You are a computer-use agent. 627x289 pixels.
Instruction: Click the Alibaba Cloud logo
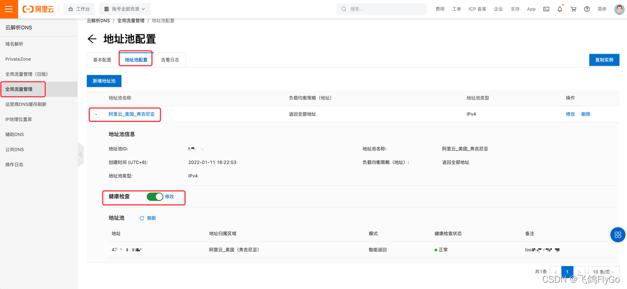tap(39, 9)
